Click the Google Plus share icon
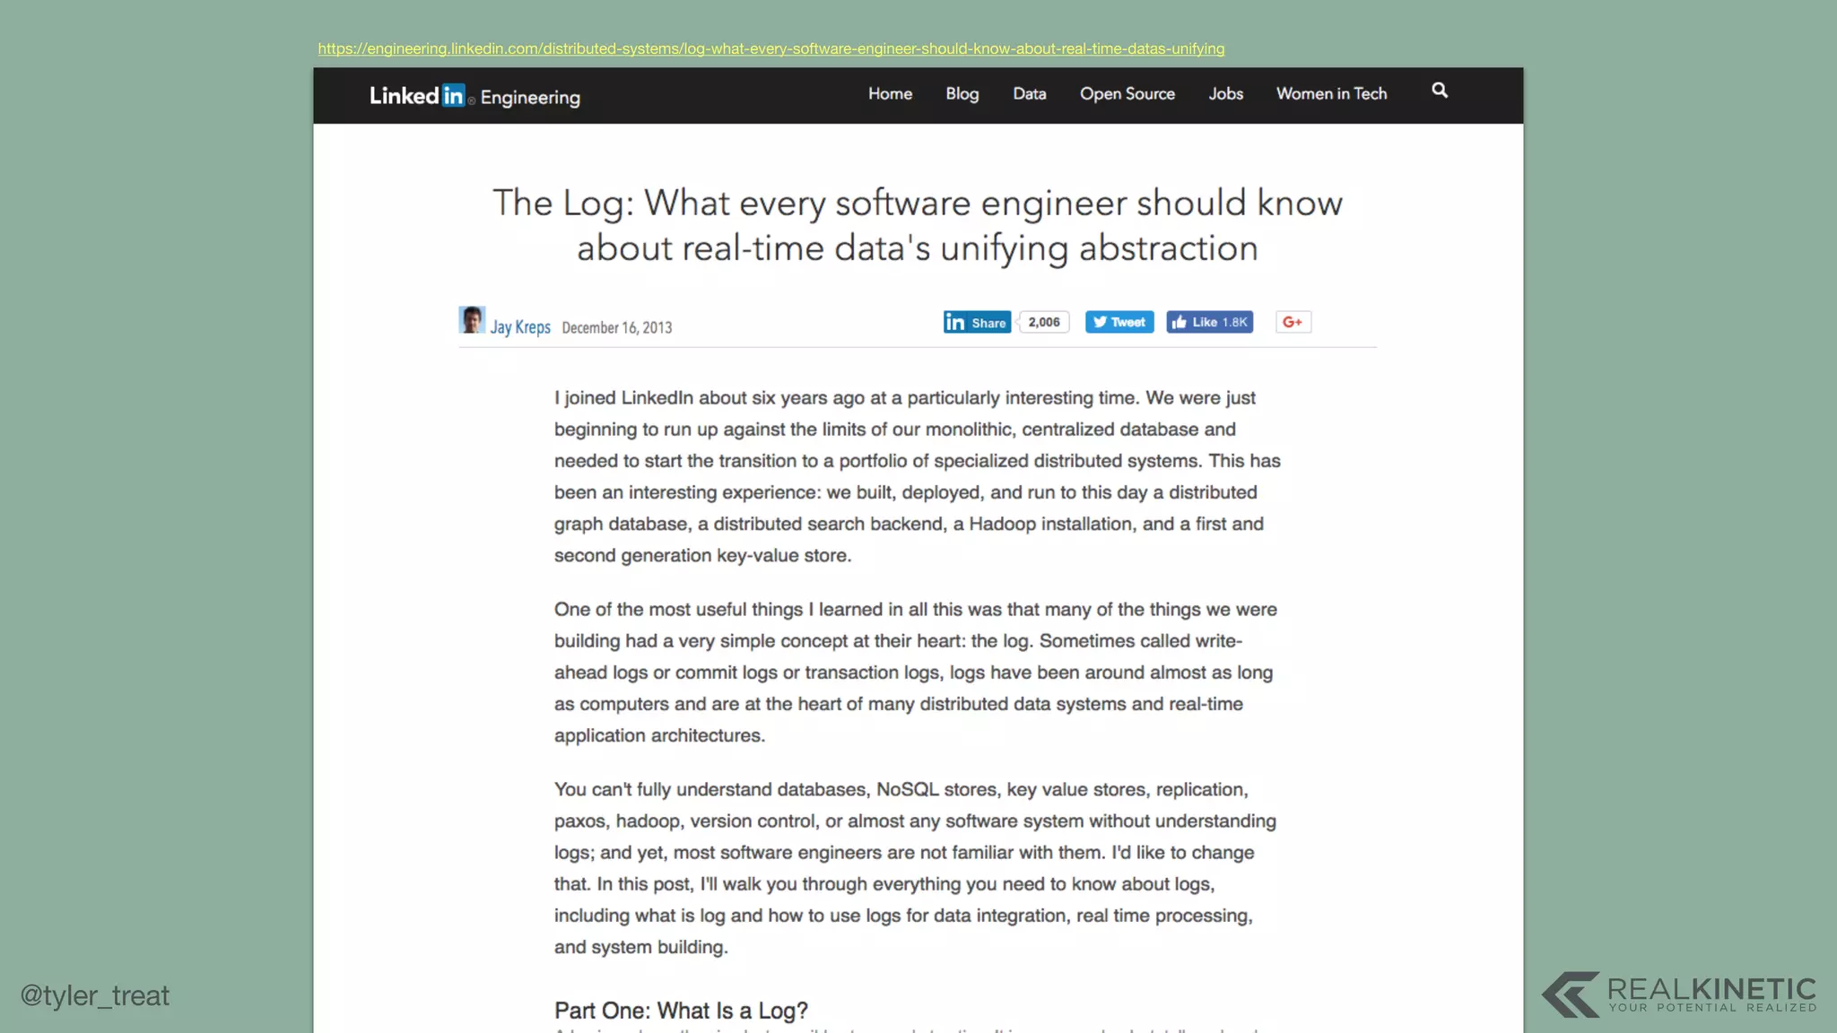Viewport: 1837px width, 1033px height. [1293, 323]
